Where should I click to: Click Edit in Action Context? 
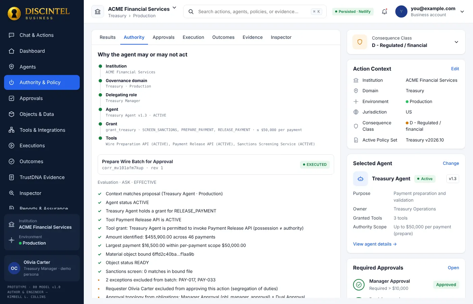coord(455,69)
